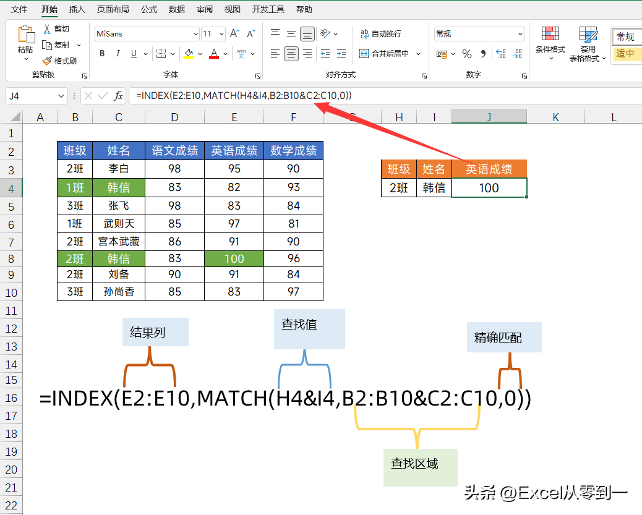The height and width of the screenshot is (515, 642).
Task: Apply the borders icon
Action: coord(161,53)
